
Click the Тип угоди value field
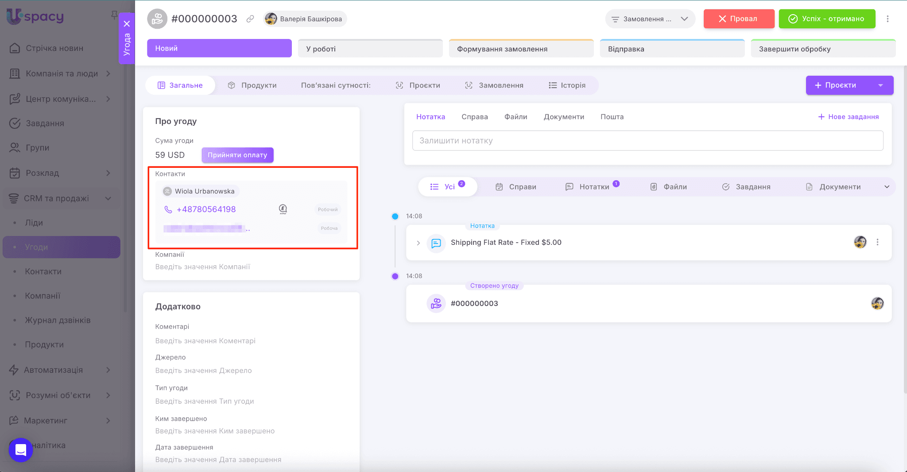pyautogui.click(x=205, y=401)
